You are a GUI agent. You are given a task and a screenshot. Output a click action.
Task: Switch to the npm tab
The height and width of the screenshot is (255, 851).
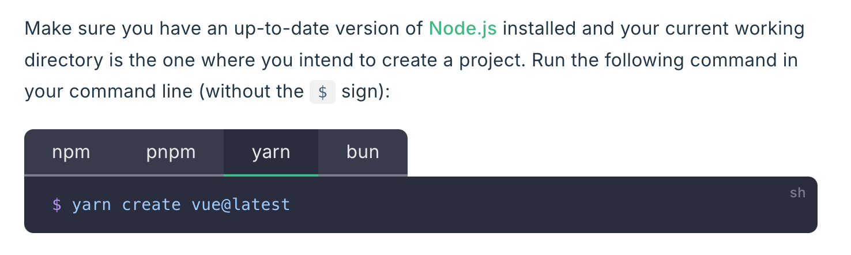pyautogui.click(x=71, y=152)
